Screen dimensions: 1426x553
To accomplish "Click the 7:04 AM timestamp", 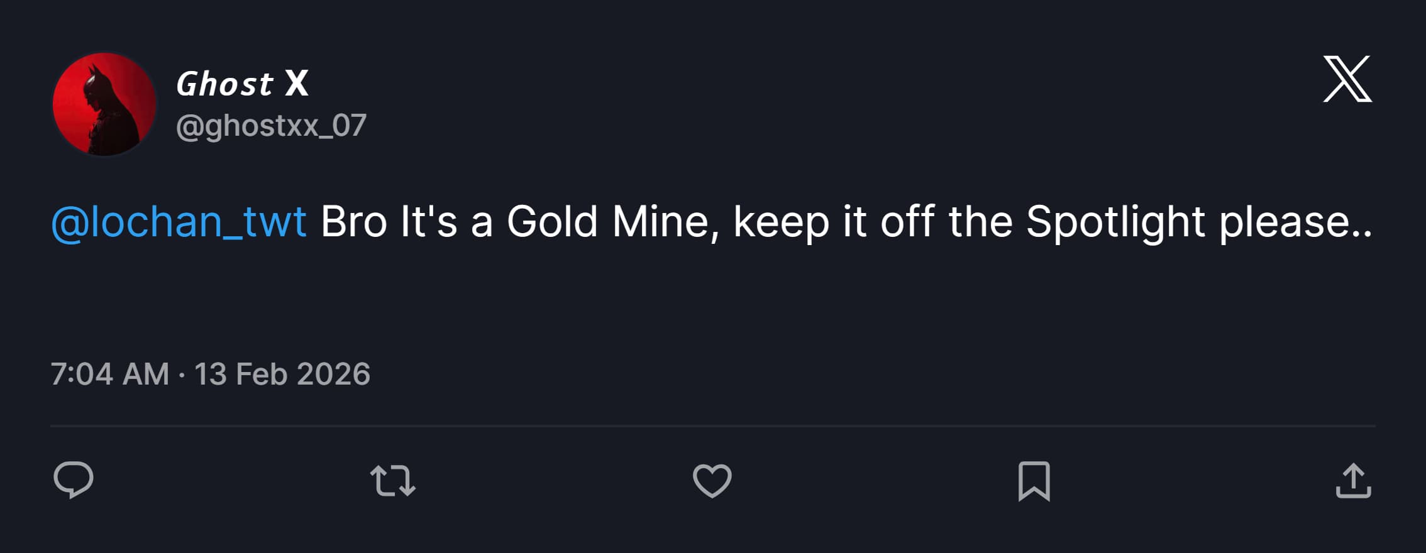I will [x=110, y=374].
